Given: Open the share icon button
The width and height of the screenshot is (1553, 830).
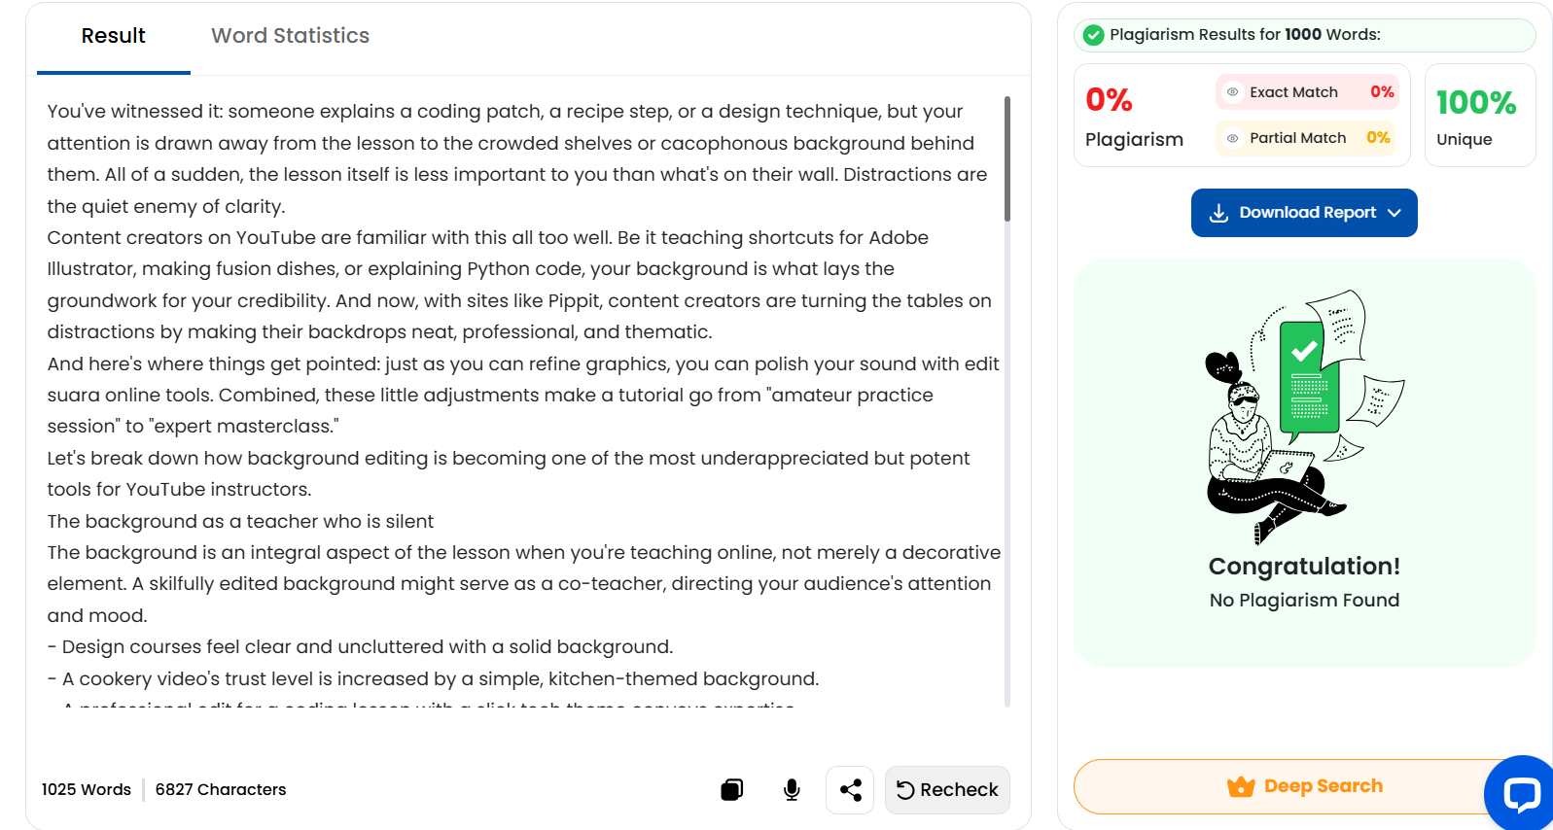Looking at the screenshot, I should pos(850,790).
